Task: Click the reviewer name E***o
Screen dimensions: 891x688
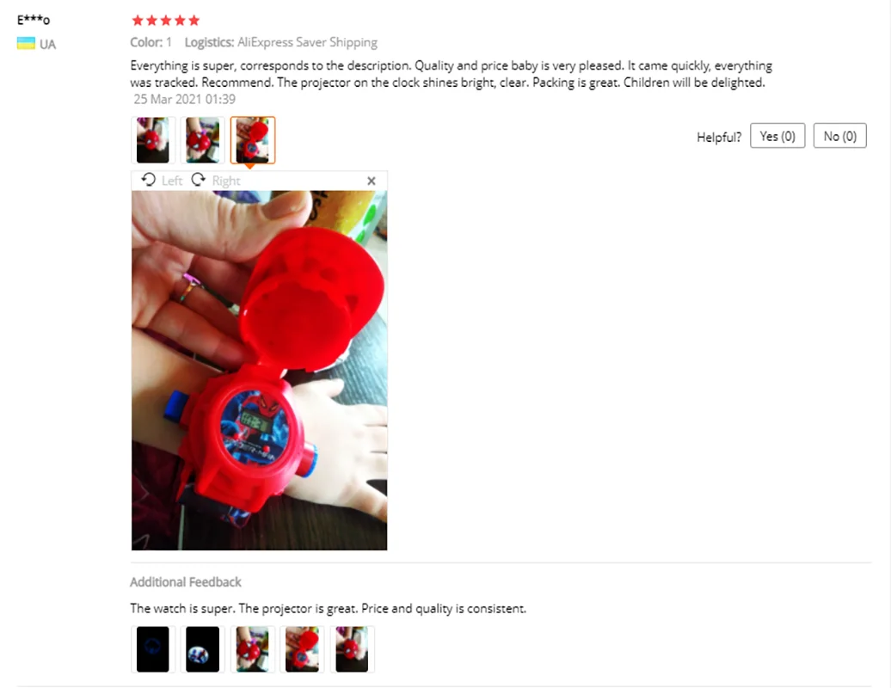Action: click(34, 20)
